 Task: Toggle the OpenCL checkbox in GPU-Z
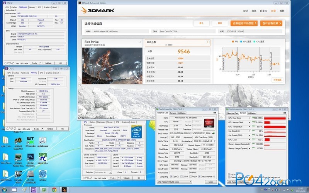point(171,177)
